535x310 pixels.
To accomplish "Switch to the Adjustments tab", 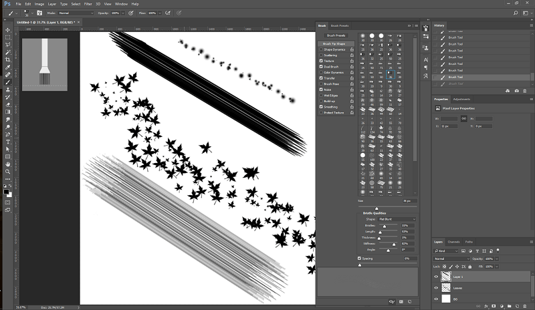I will [x=461, y=100].
